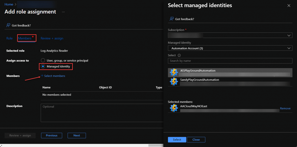Choose the Managed identity radio option
The height and width of the screenshot is (147, 297).
pyautogui.click(x=56, y=66)
